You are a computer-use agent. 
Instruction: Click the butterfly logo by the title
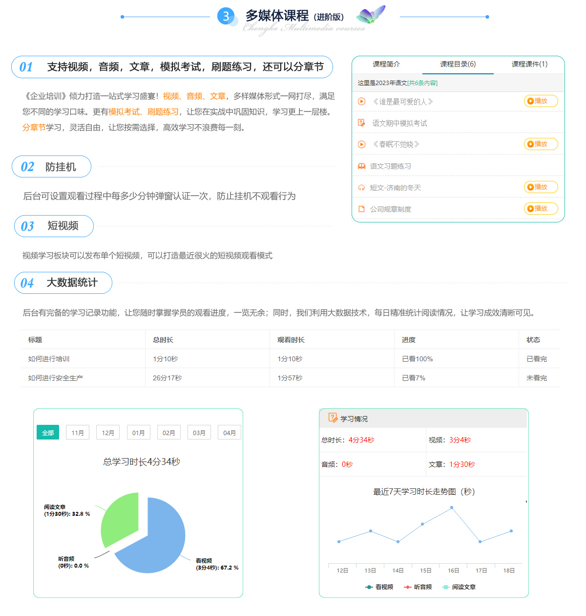371,15
